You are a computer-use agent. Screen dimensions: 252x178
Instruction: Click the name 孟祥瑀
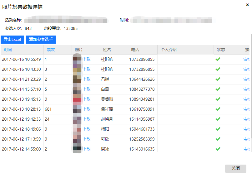point(107,109)
